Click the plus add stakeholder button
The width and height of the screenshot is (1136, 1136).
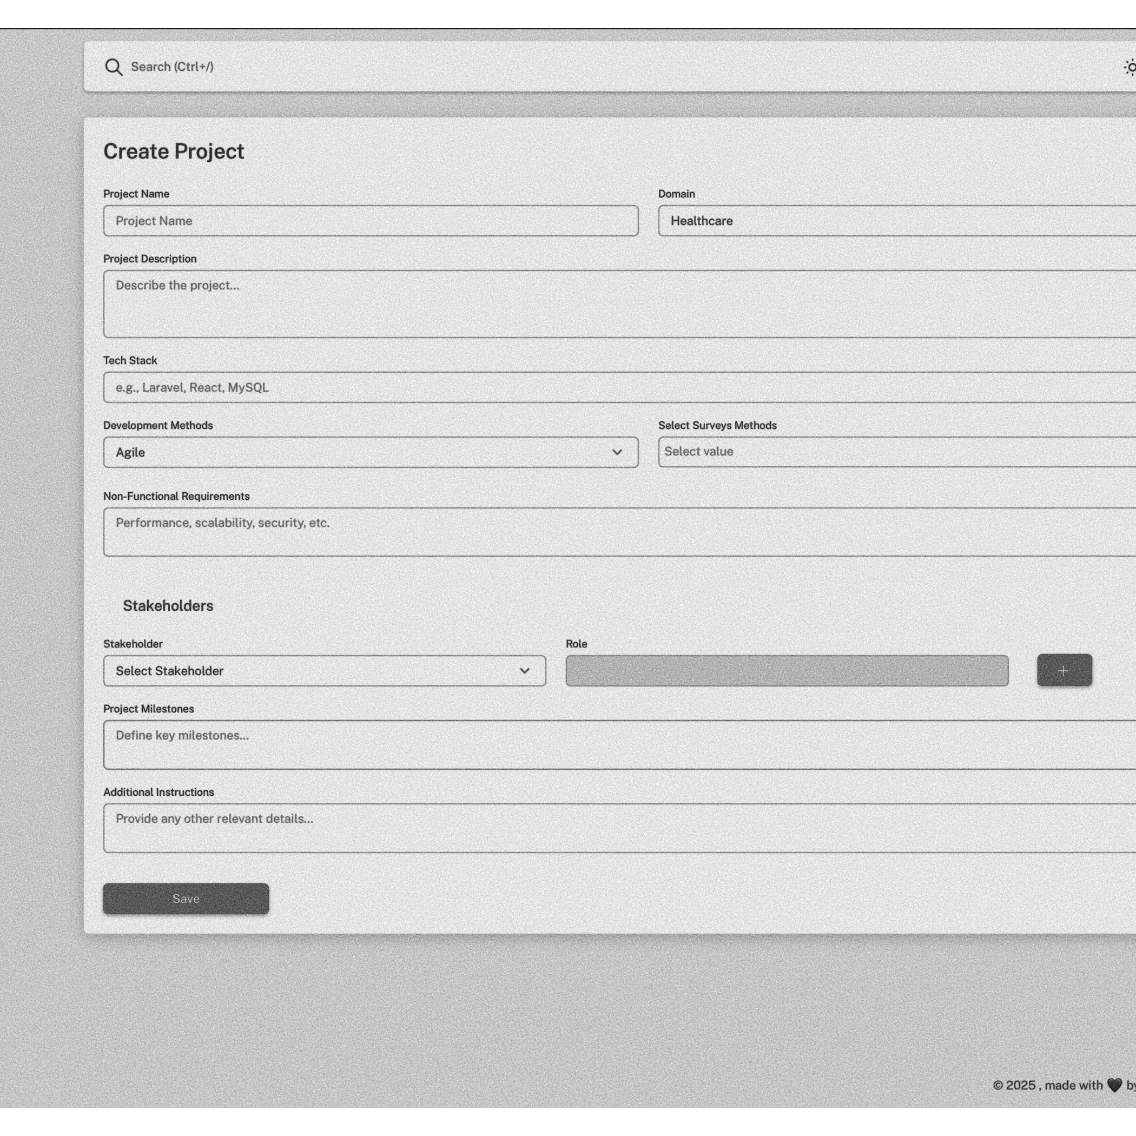click(1064, 670)
